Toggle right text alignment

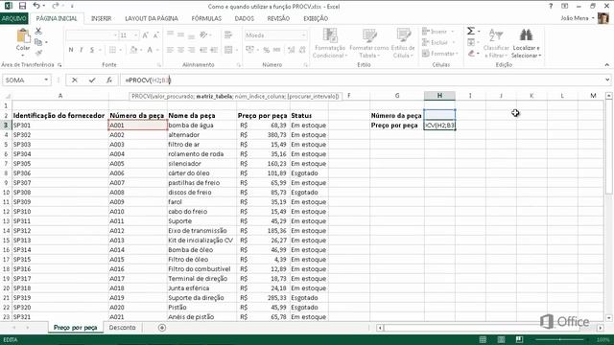pos(192,50)
